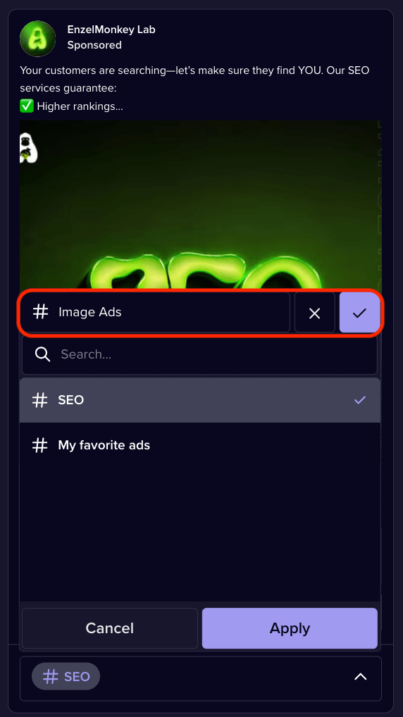The image size is (403, 717).
Task: Click the Sponsored label
Action: pyautogui.click(x=94, y=45)
